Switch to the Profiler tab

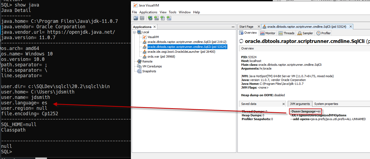324,33
